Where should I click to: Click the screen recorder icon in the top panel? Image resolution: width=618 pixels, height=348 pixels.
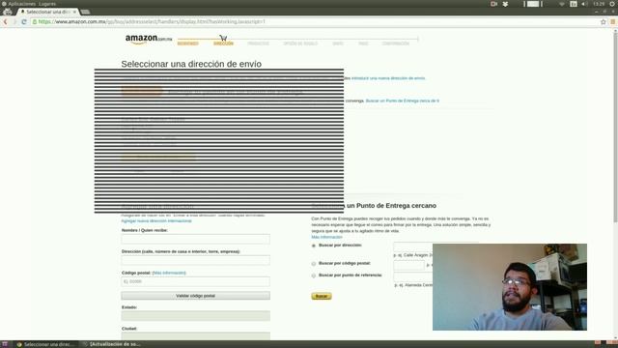coord(493,4)
